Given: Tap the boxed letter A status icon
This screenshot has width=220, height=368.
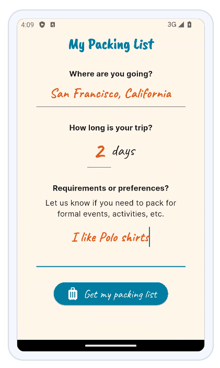Looking at the screenshot, I should 53,25.
